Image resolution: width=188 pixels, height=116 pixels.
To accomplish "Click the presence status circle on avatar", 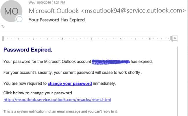I will (19, 19).
